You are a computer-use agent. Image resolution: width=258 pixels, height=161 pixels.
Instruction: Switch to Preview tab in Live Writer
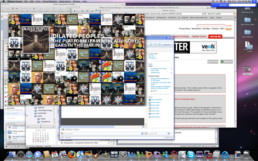pyautogui.click(x=69, y=130)
